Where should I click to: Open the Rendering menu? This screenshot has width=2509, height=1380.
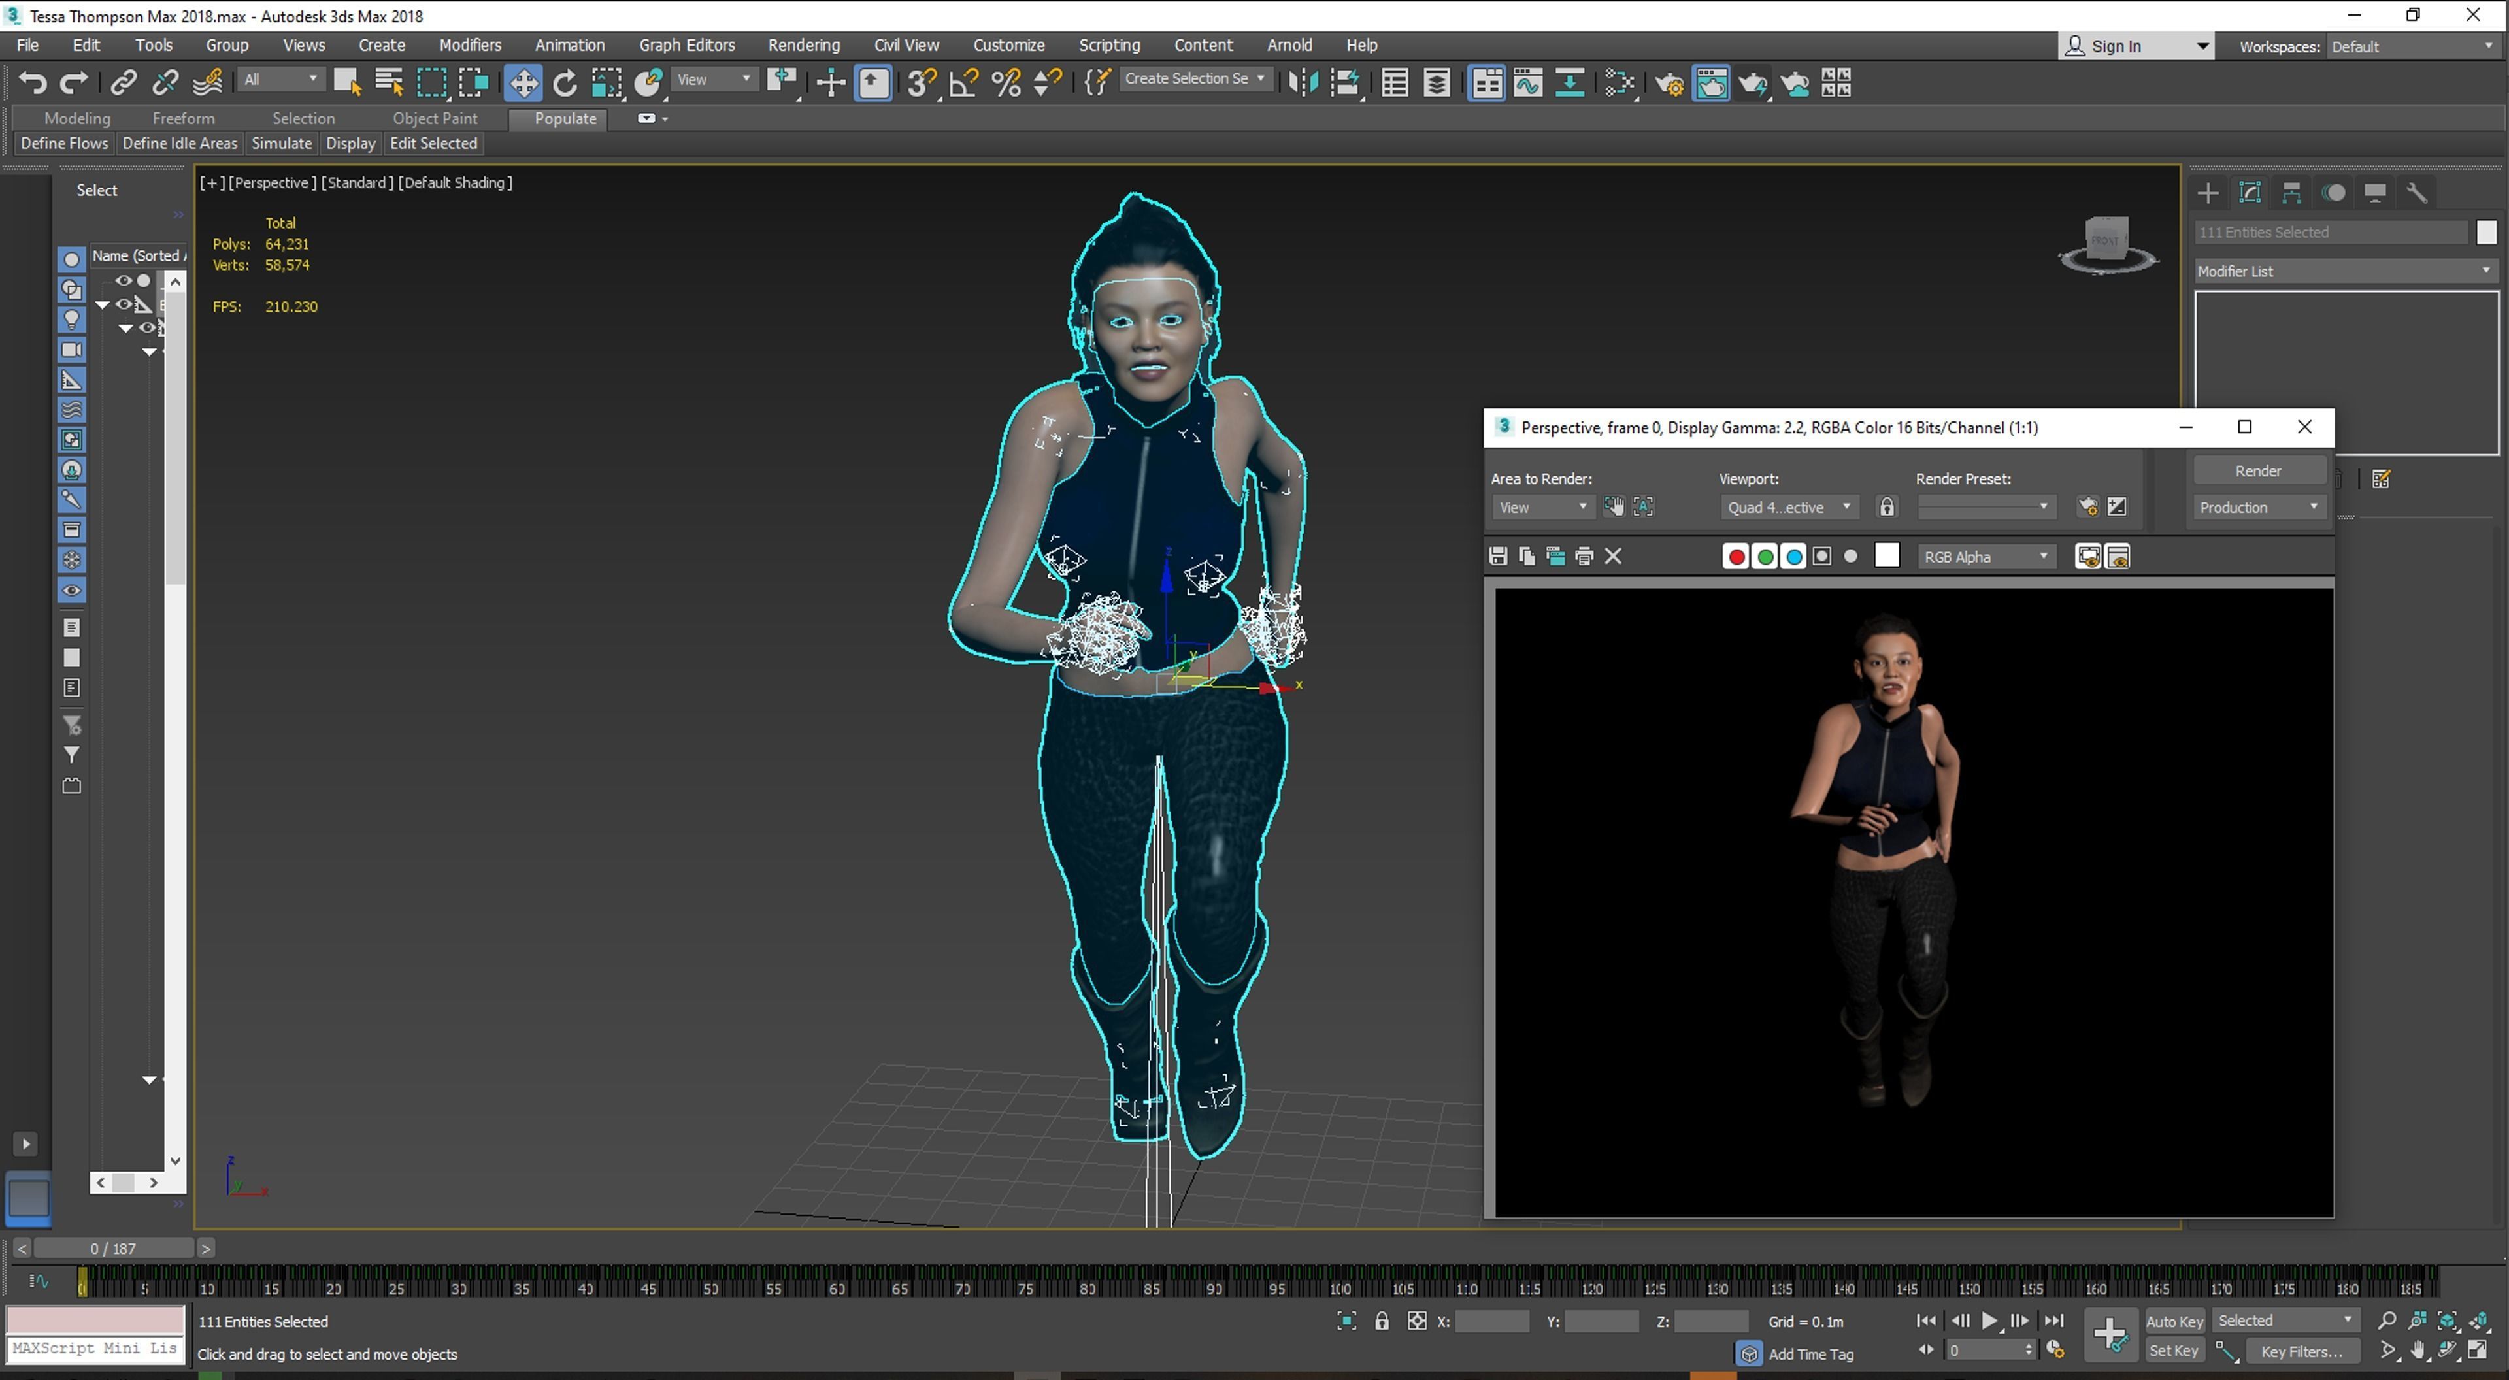(803, 45)
